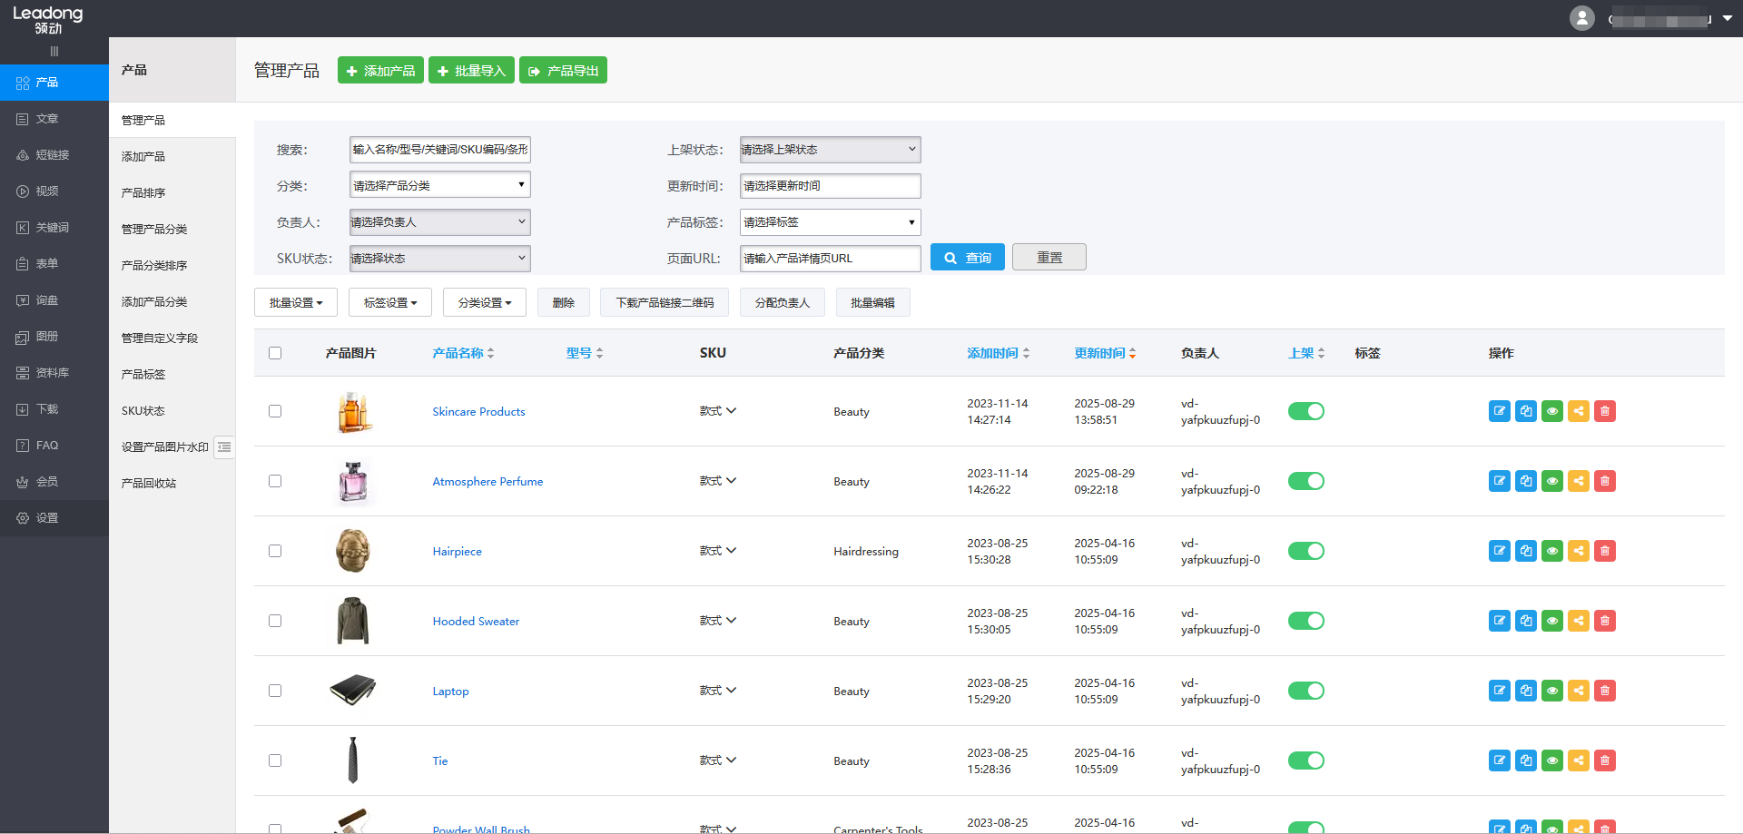Open the 上架状态 dropdown filter
1743x834 pixels.
click(830, 150)
